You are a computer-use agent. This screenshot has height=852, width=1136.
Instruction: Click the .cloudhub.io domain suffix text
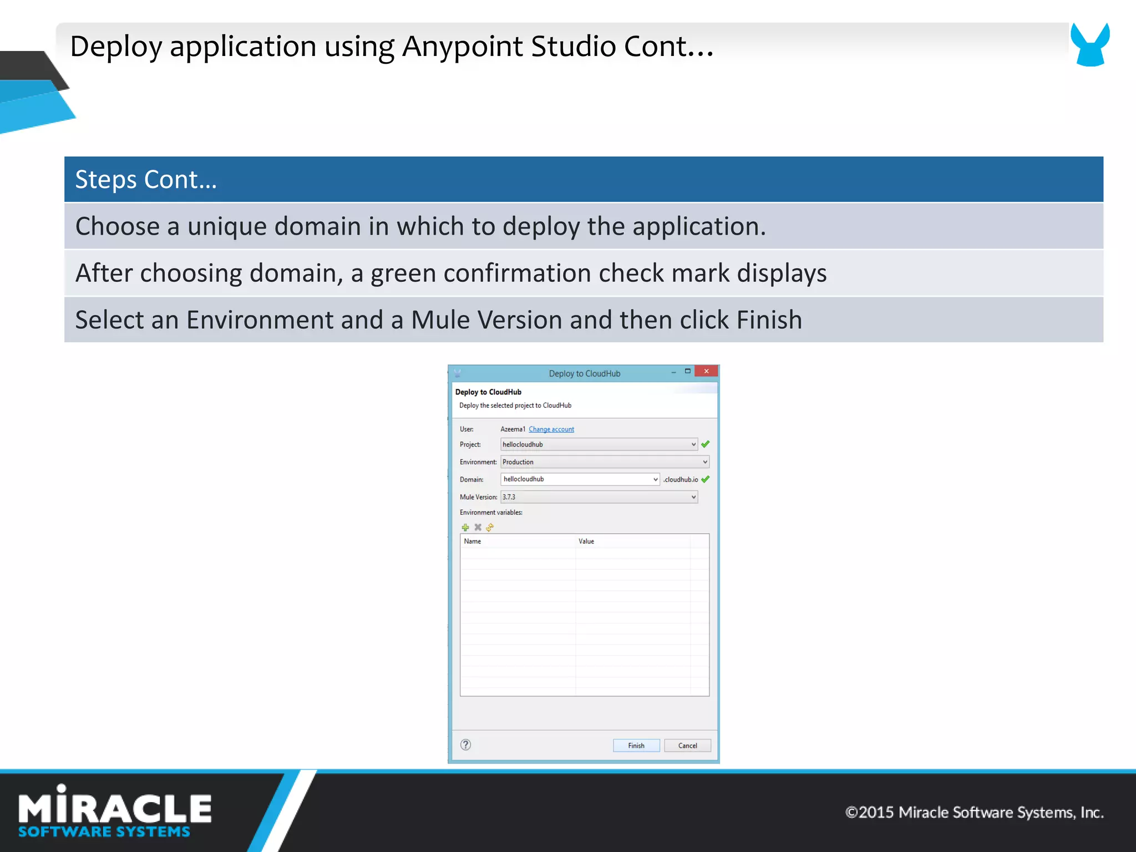pos(681,480)
